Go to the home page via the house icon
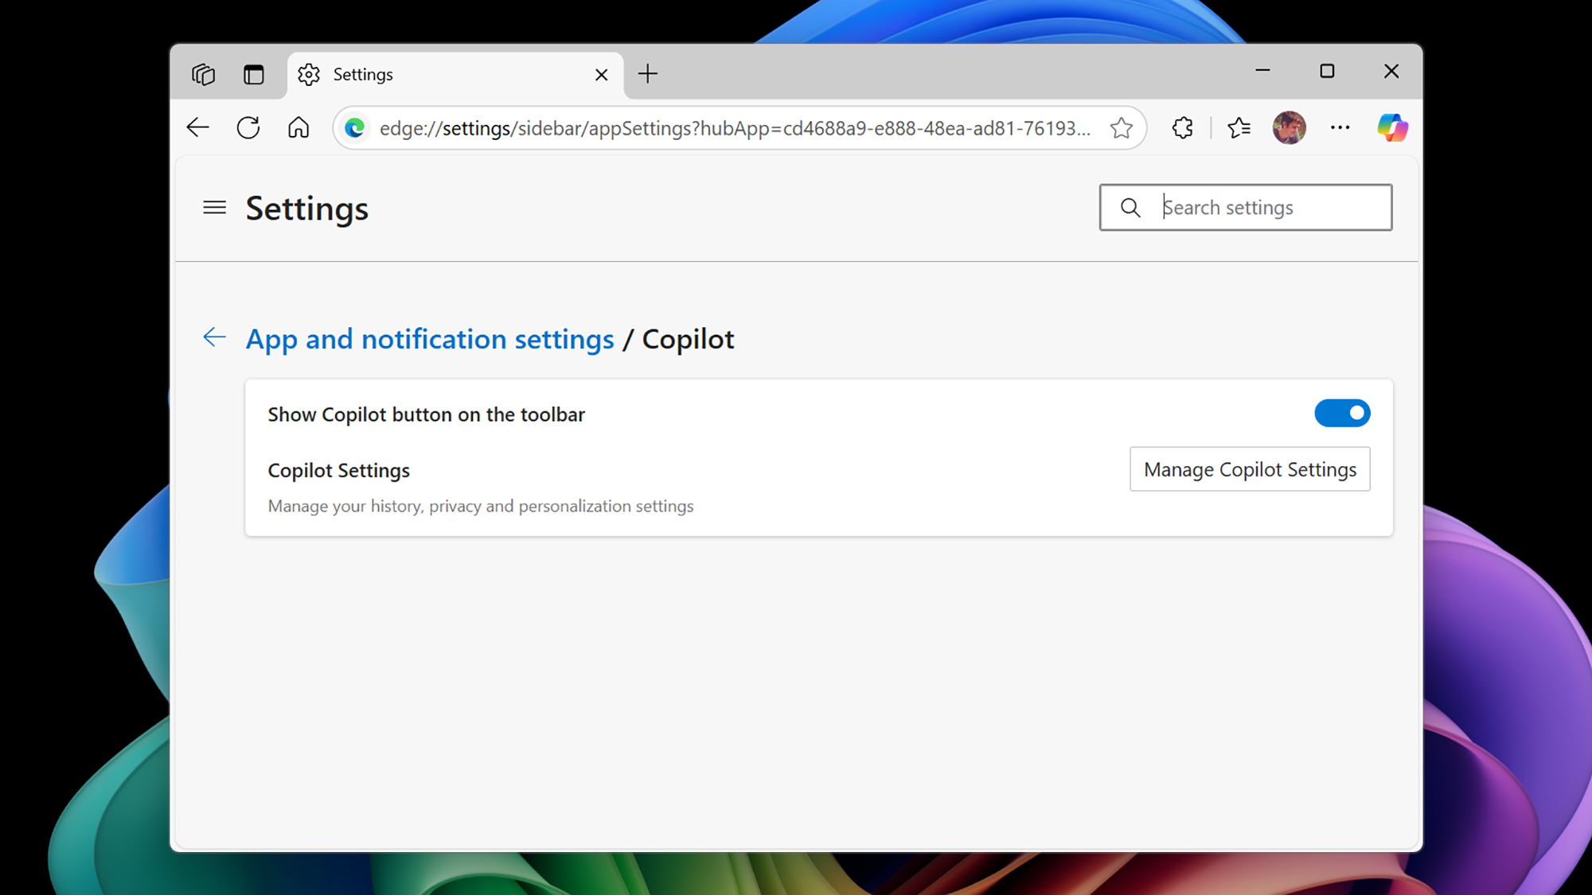Image resolution: width=1592 pixels, height=895 pixels. [x=298, y=127]
